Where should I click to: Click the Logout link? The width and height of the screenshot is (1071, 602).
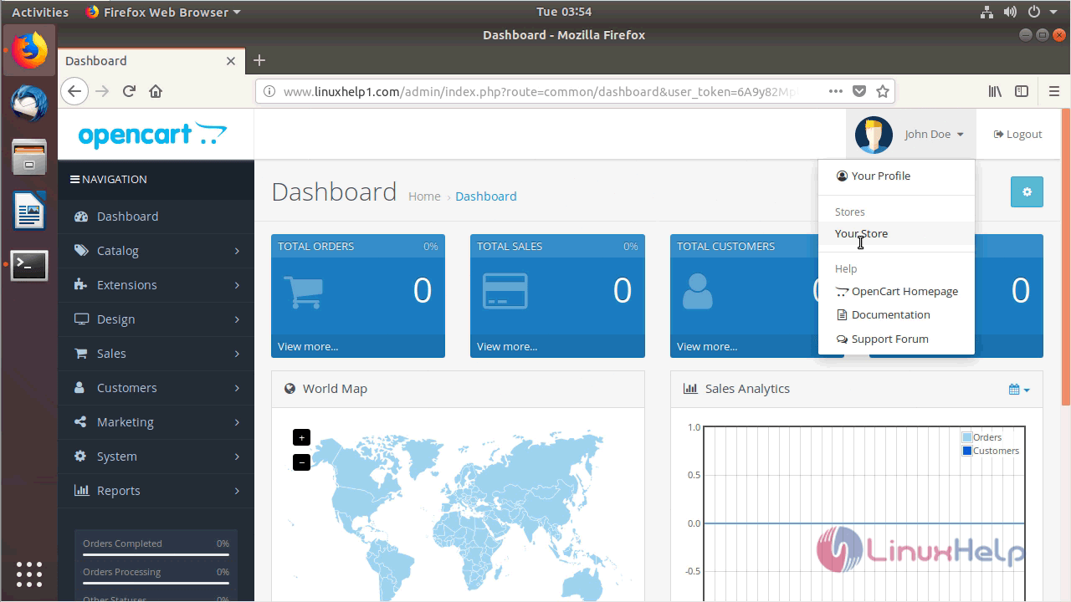pyautogui.click(x=1017, y=135)
